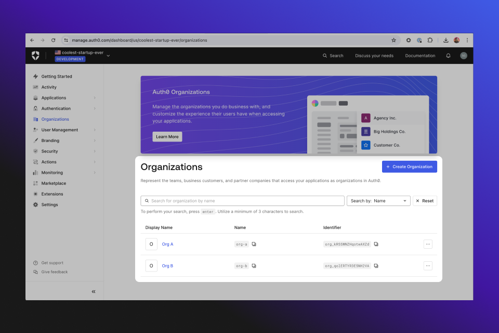This screenshot has width=499, height=333.
Task: Open the Org B link
Action: point(167,266)
